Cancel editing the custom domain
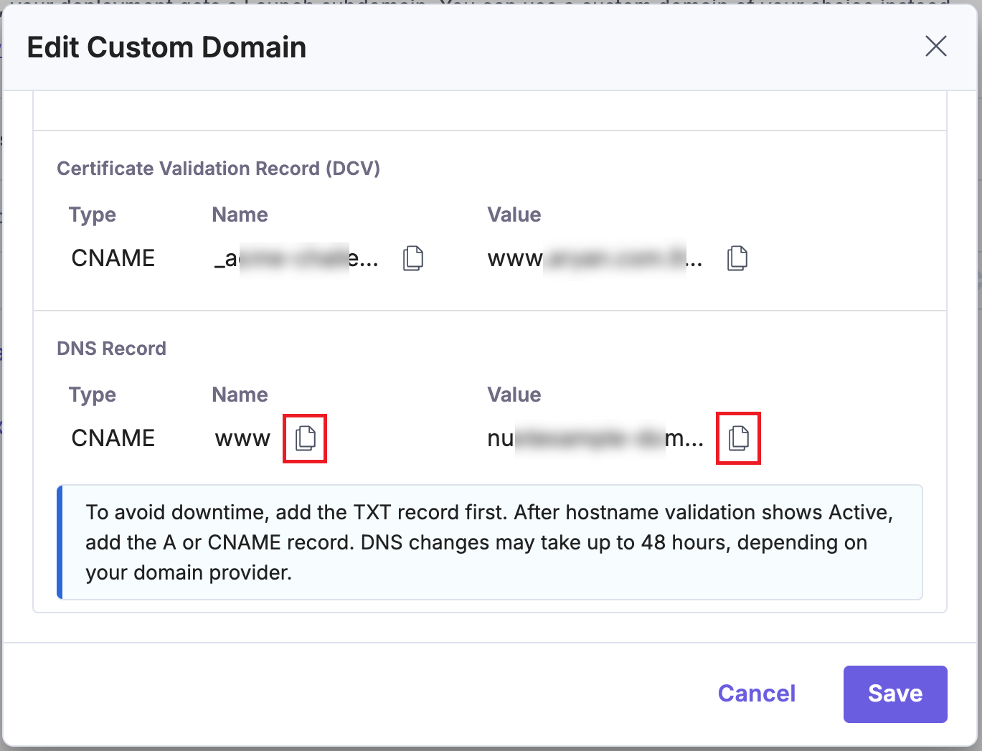Image resolution: width=982 pixels, height=751 pixels. point(756,694)
